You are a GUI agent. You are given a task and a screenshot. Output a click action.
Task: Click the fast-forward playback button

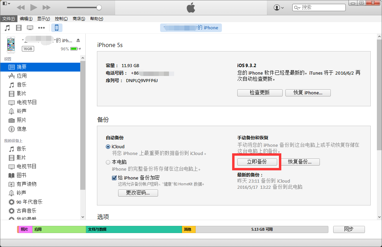point(46,7)
